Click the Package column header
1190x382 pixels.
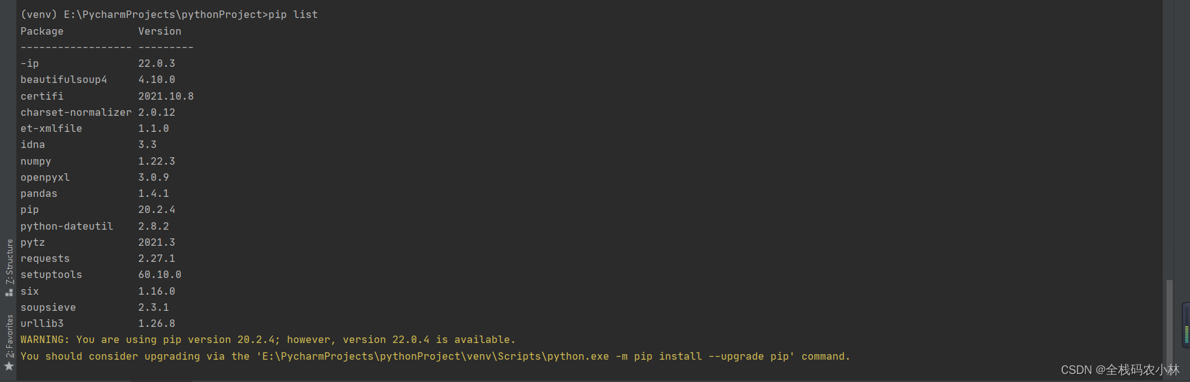[42, 31]
